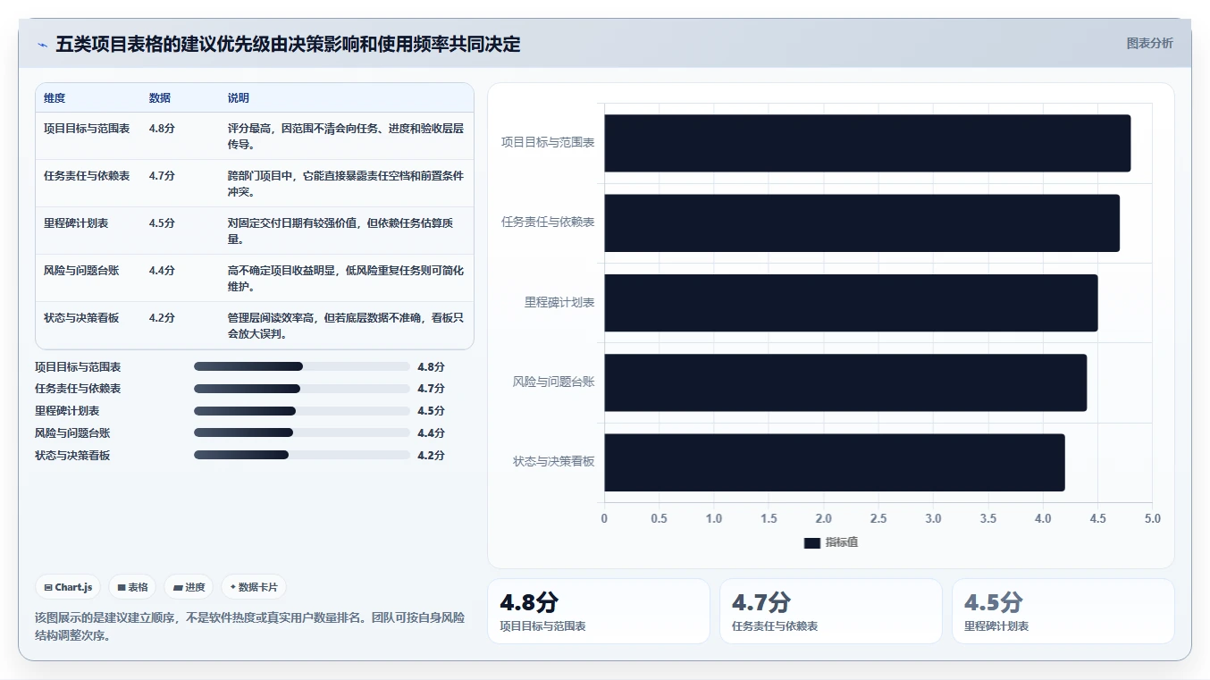Screen dimensions: 1210x680
Task: Click the 0 tick on the chart x-axis
Action: click(x=604, y=518)
